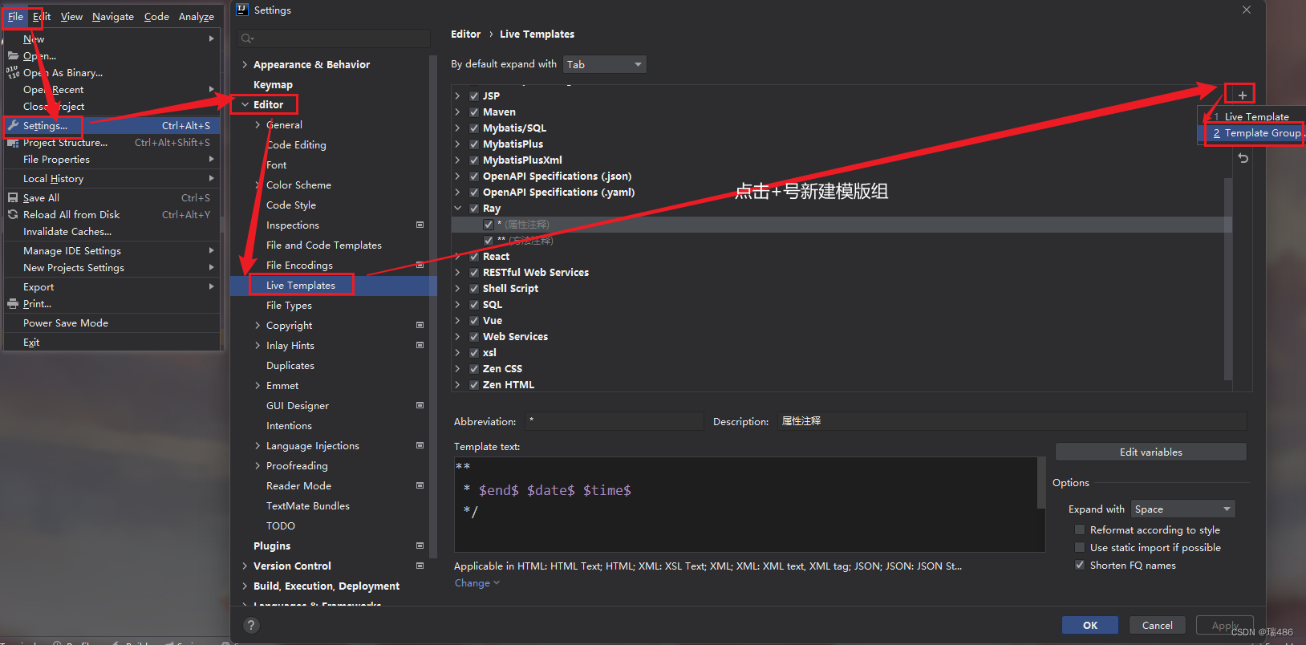Toggle the React group checkbox
This screenshot has height=645, width=1306.
(474, 256)
